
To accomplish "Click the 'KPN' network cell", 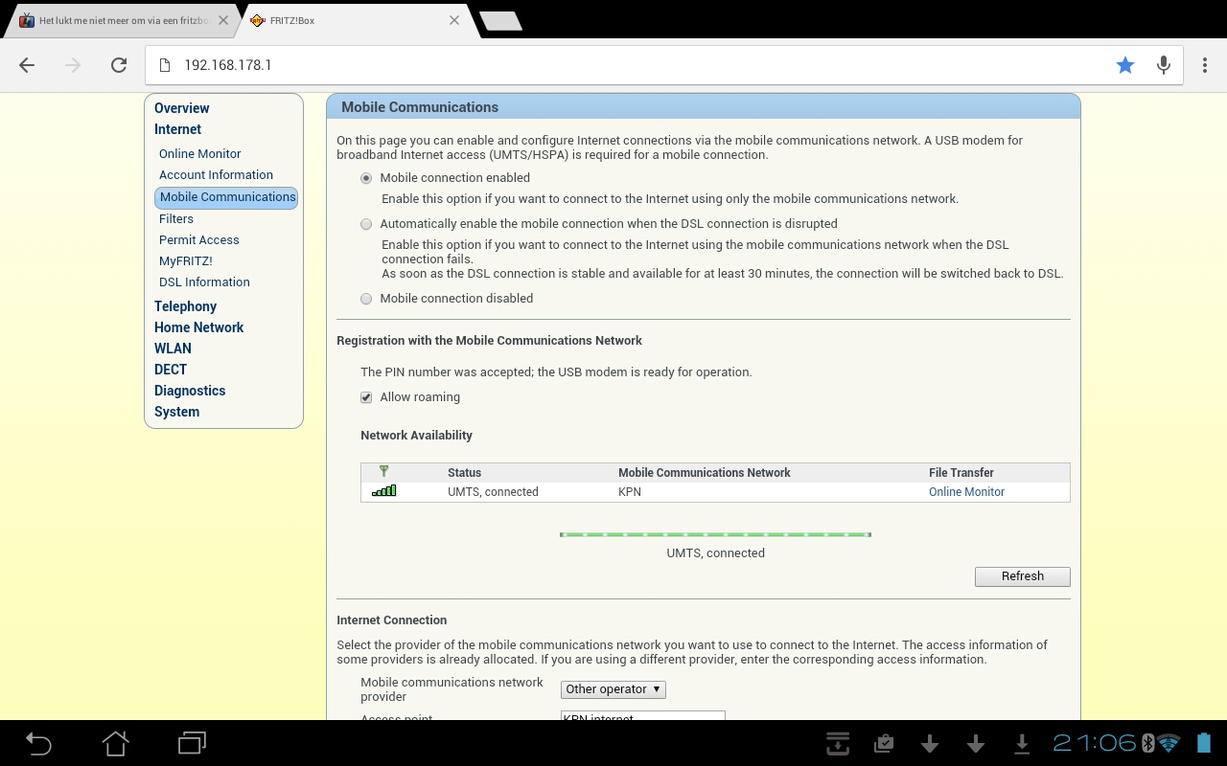I will click(x=630, y=492).
